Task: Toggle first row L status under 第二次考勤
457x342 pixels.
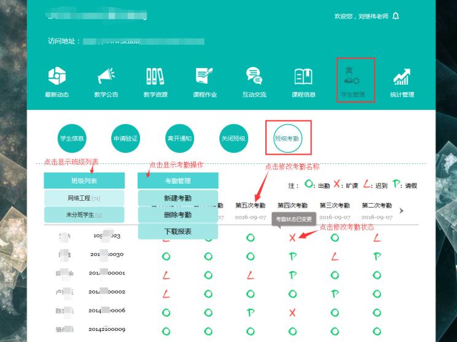Action: (377, 238)
